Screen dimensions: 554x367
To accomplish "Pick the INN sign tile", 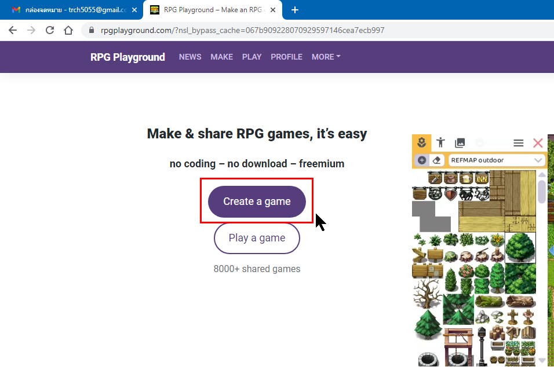I will click(x=482, y=178).
